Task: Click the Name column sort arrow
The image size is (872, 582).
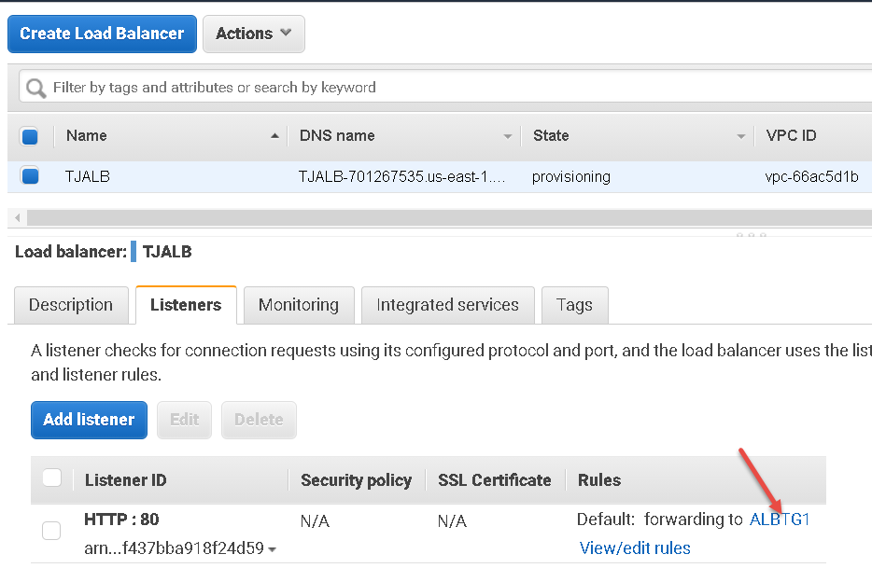Action: (x=275, y=135)
